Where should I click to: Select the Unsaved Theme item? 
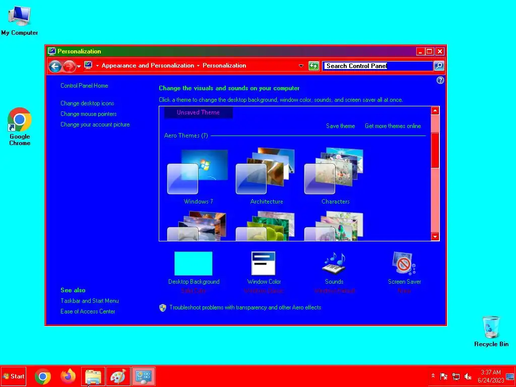[x=198, y=112]
